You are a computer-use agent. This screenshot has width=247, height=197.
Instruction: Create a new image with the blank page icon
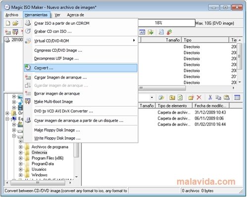coord(8,23)
